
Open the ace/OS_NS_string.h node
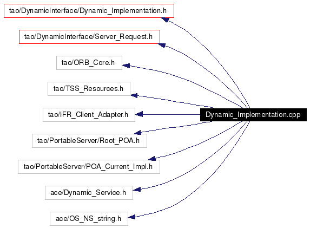coord(89,219)
